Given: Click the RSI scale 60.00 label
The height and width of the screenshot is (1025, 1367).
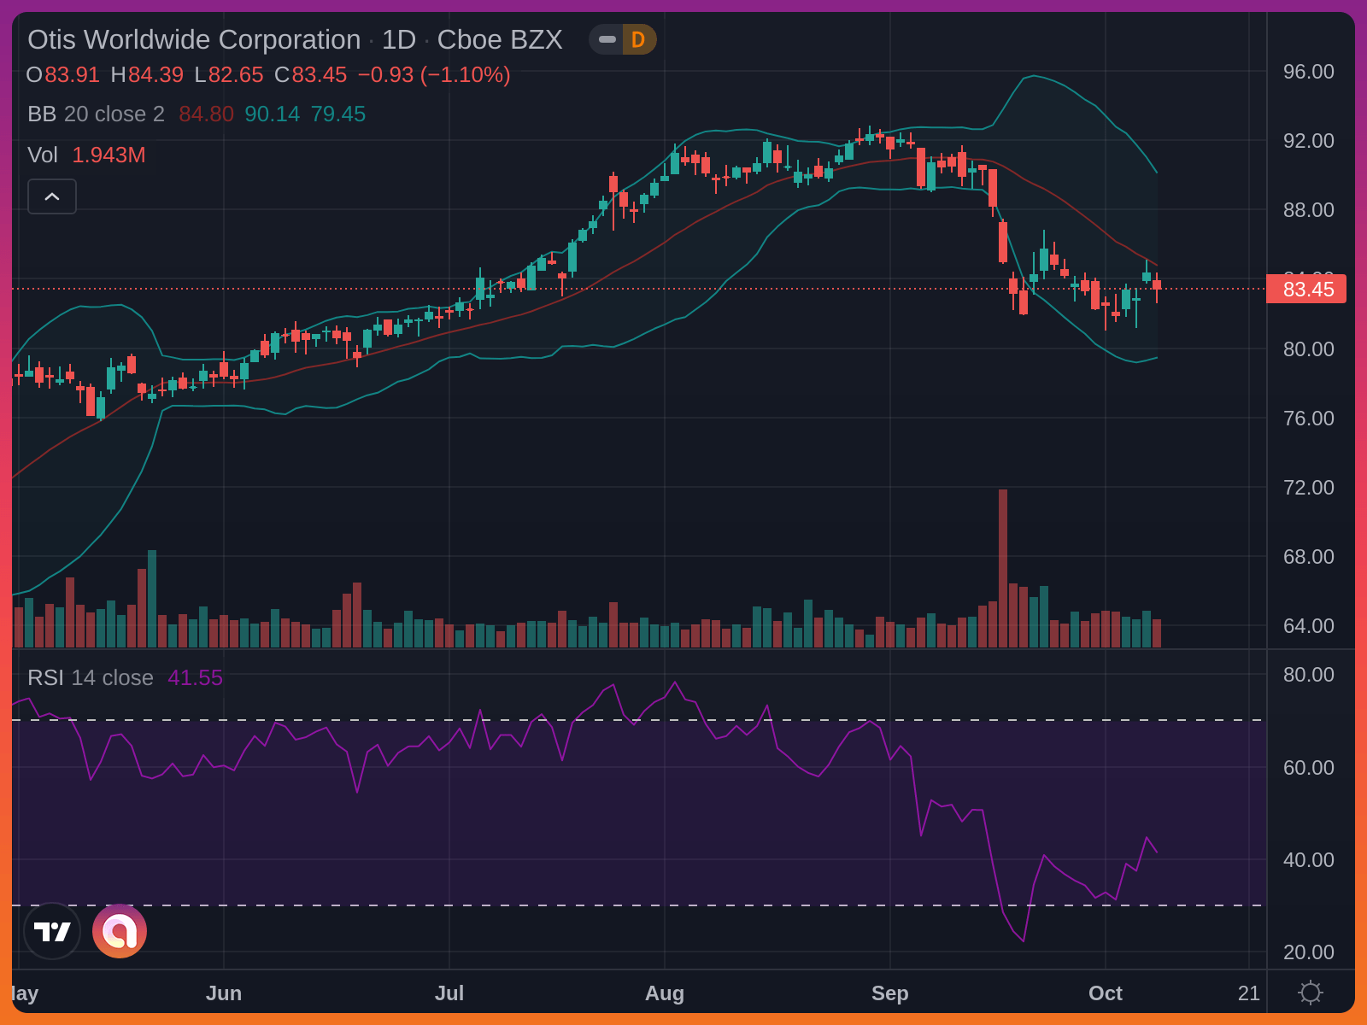Looking at the screenshot, I should tap(1308, 767).
